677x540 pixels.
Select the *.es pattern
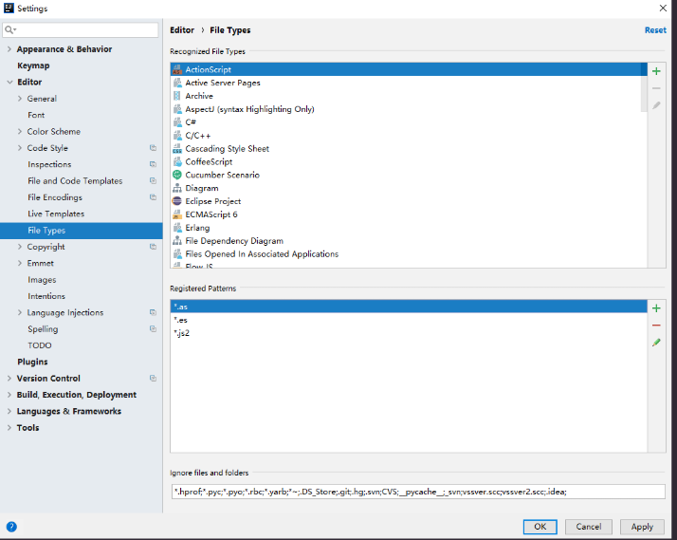coord(409,320)
